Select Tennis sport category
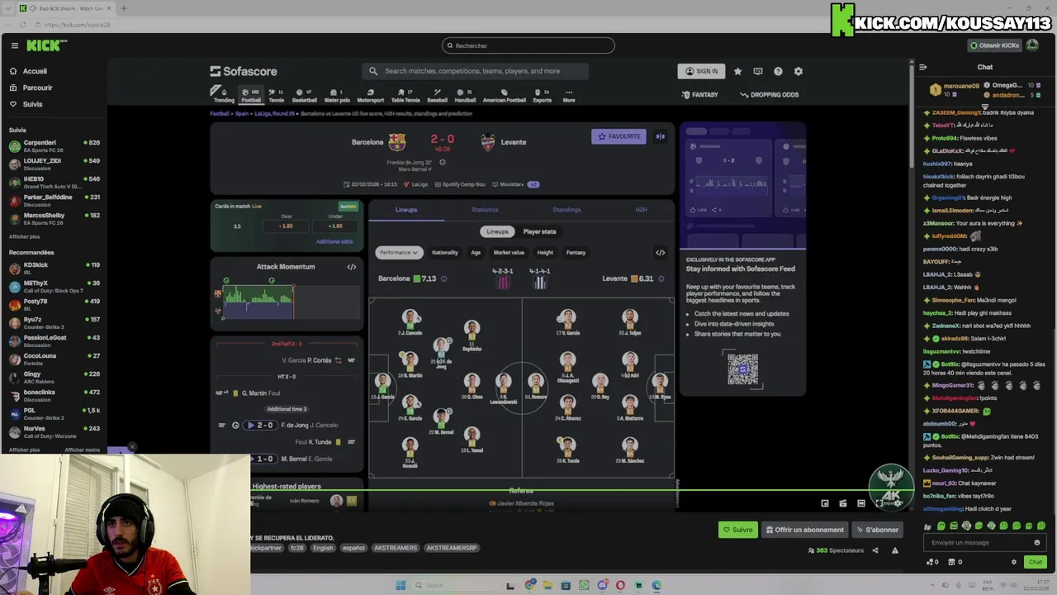This screenshot has width=1057, height=595. pos(276,95)
